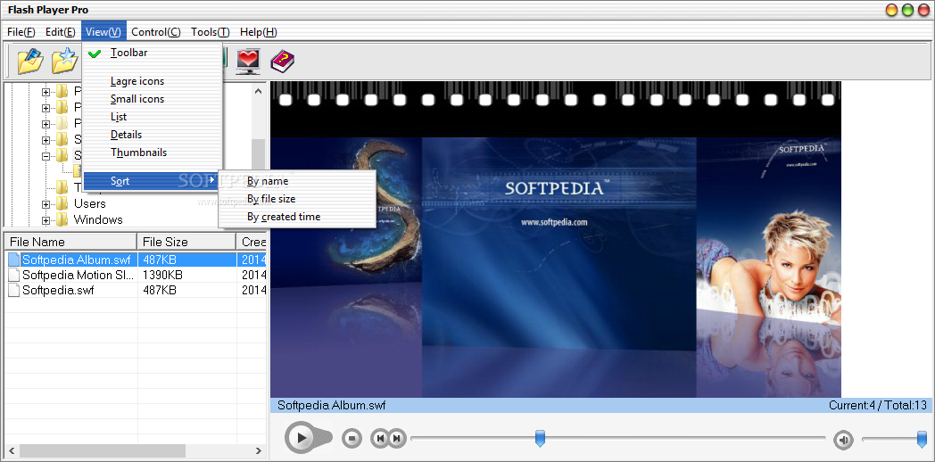Select the Softpedia Motion Sl... file
The image size is (935, 462).
78,276
